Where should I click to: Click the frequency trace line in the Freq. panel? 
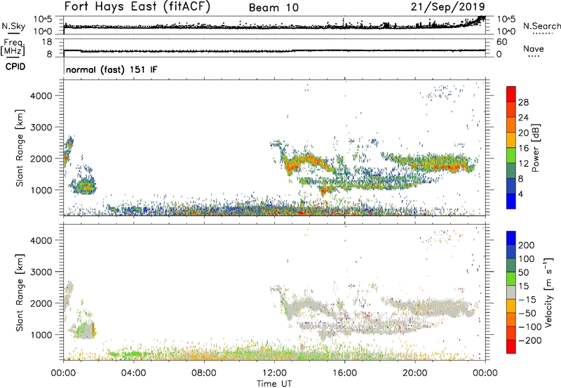(274, 50)
